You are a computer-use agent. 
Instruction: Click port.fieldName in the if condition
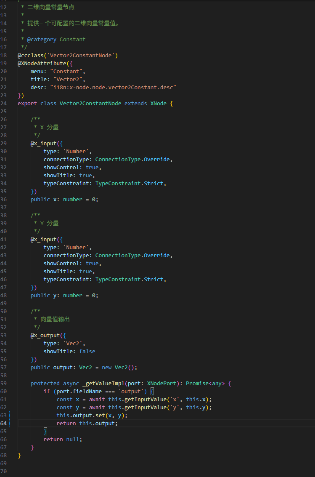[x=79, y=391]
